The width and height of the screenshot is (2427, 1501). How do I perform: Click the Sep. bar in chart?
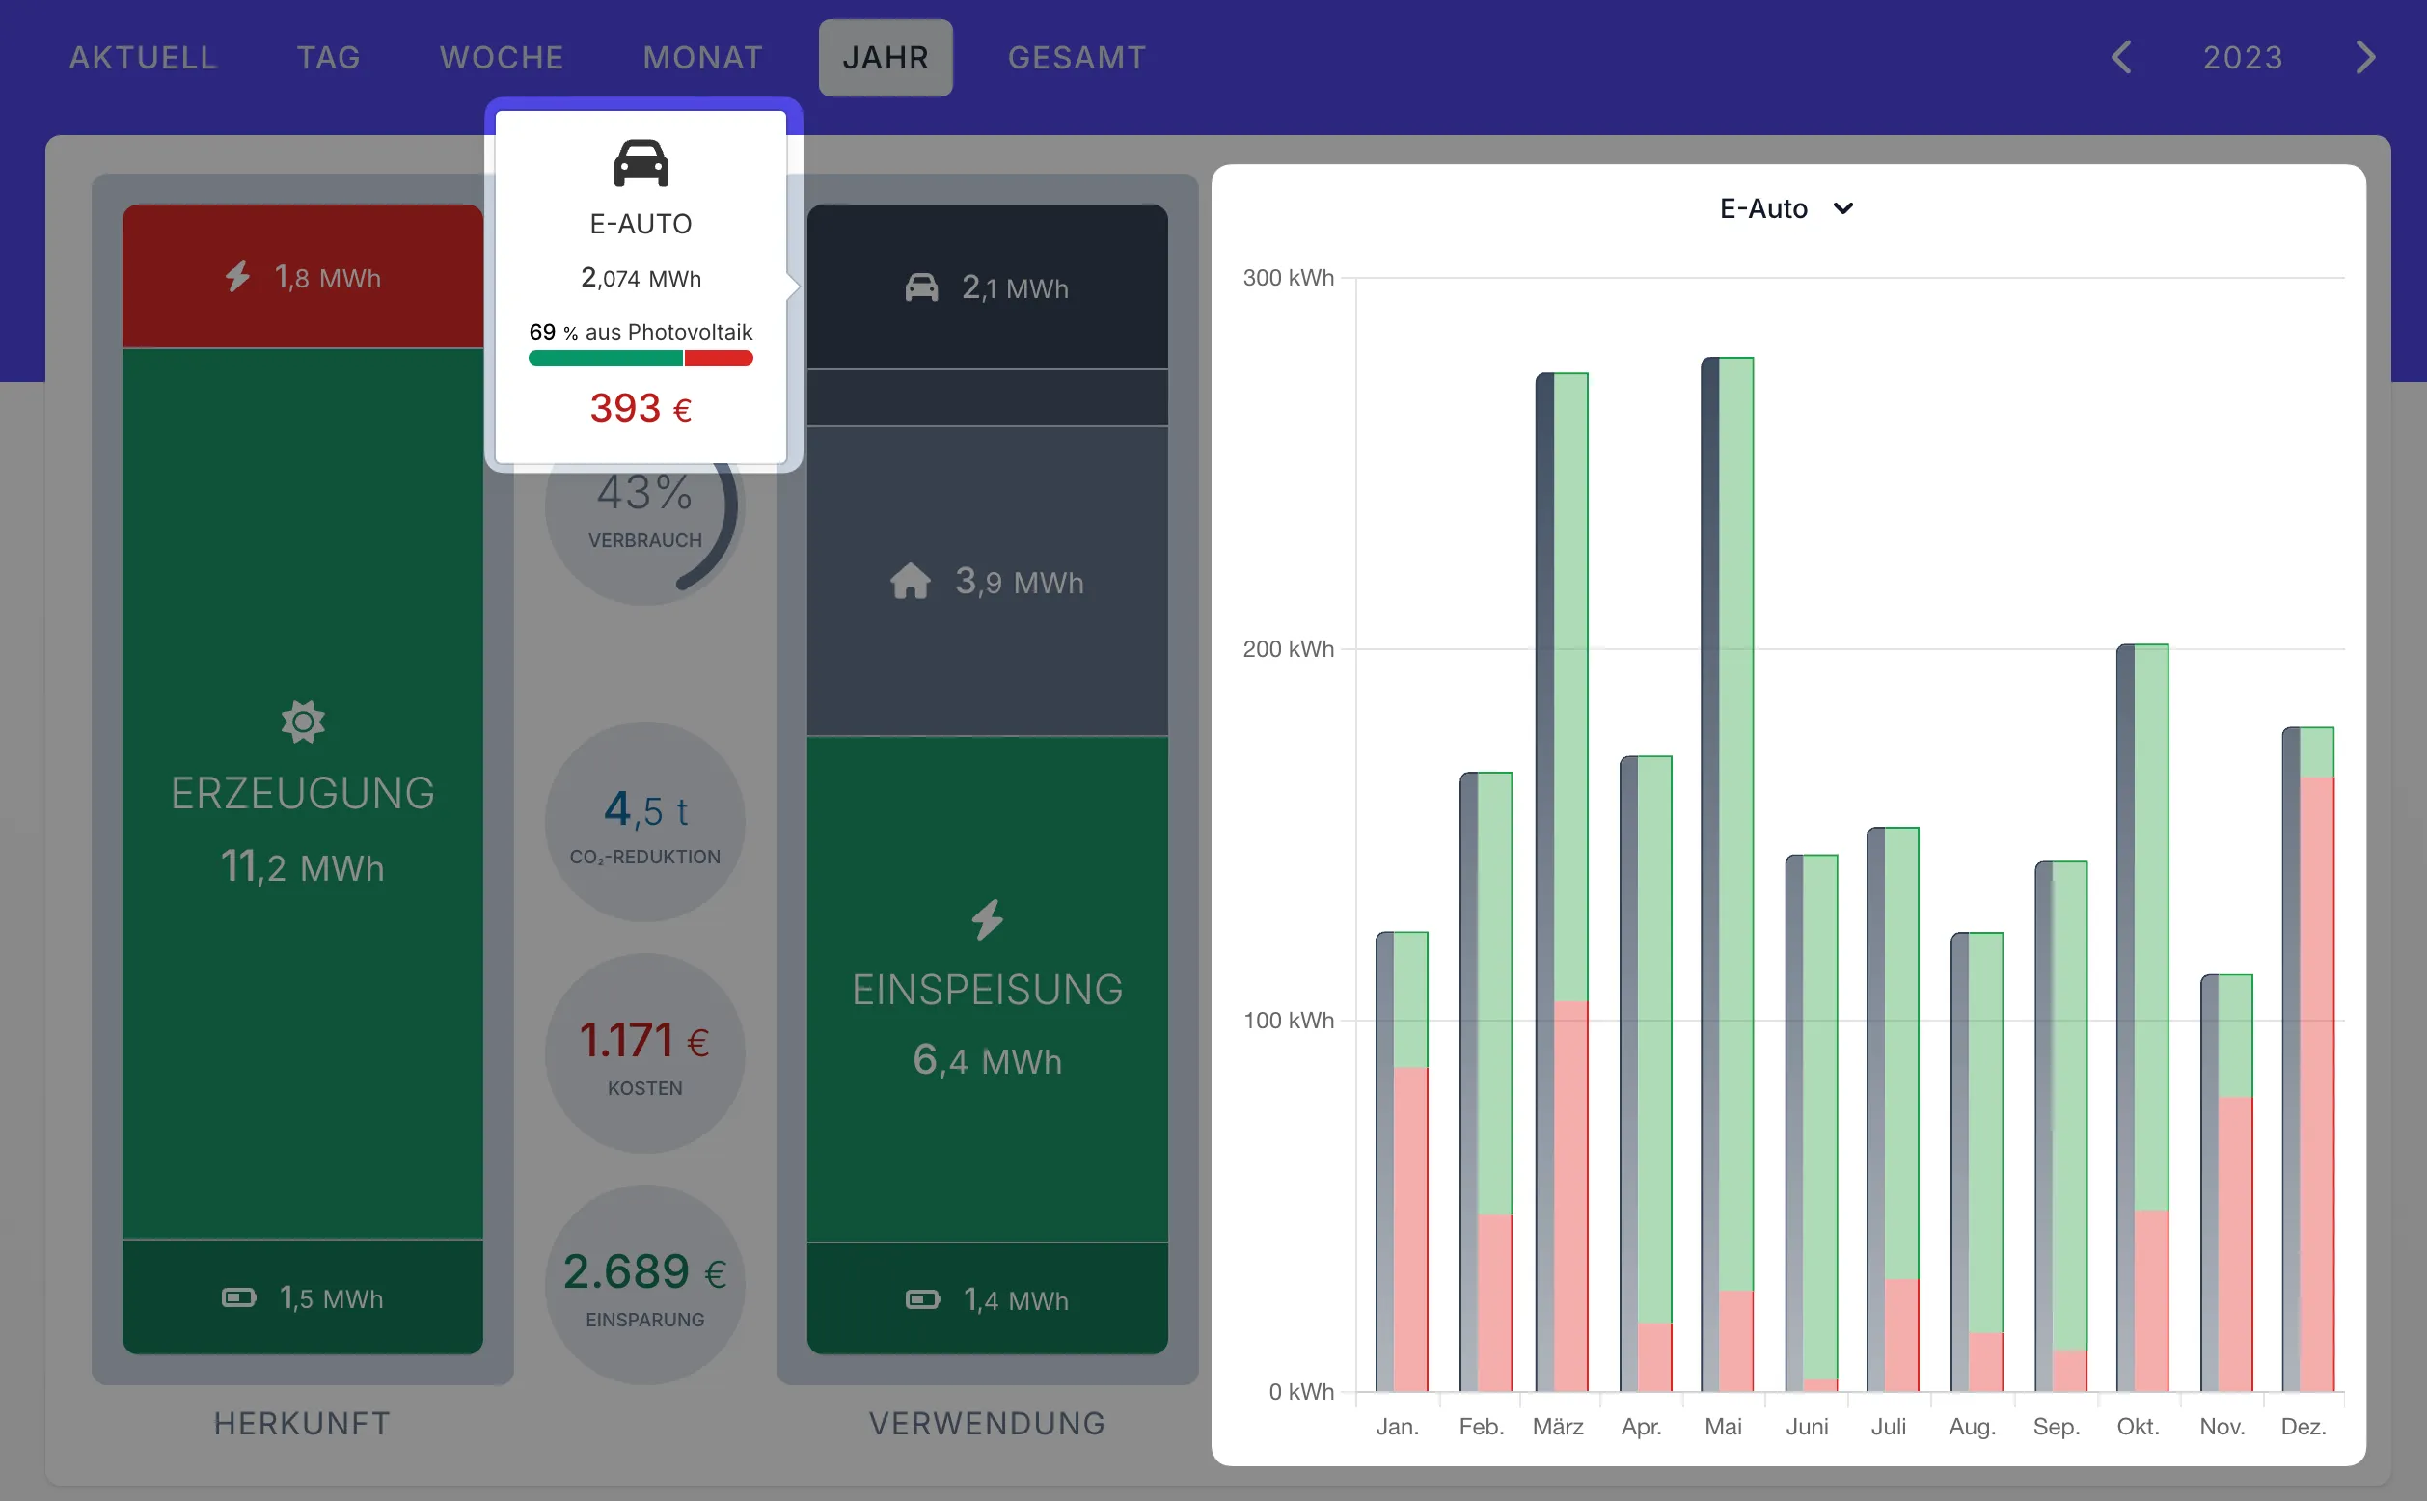[x=2060, y=1126]
